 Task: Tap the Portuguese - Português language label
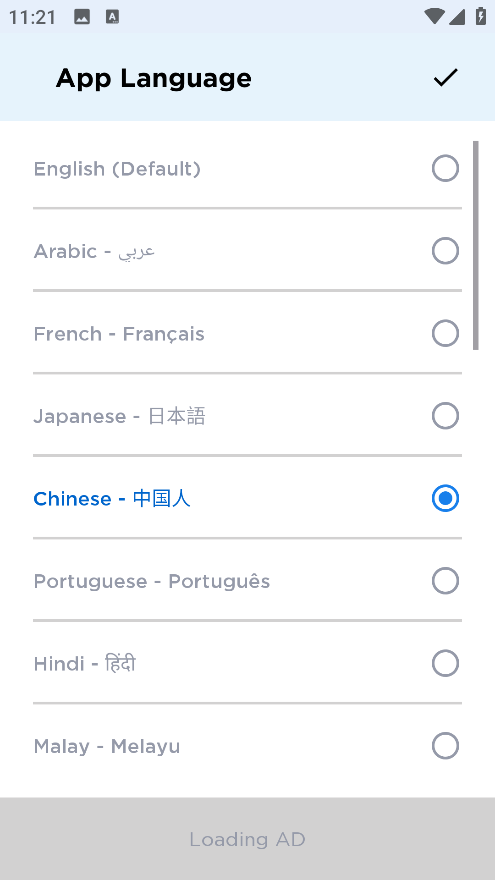click(x=152, y=581)
